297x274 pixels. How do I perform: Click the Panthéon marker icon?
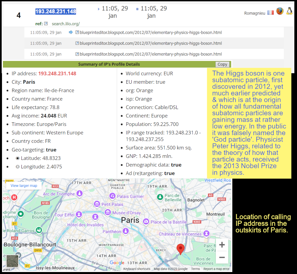tap(126, 231)
